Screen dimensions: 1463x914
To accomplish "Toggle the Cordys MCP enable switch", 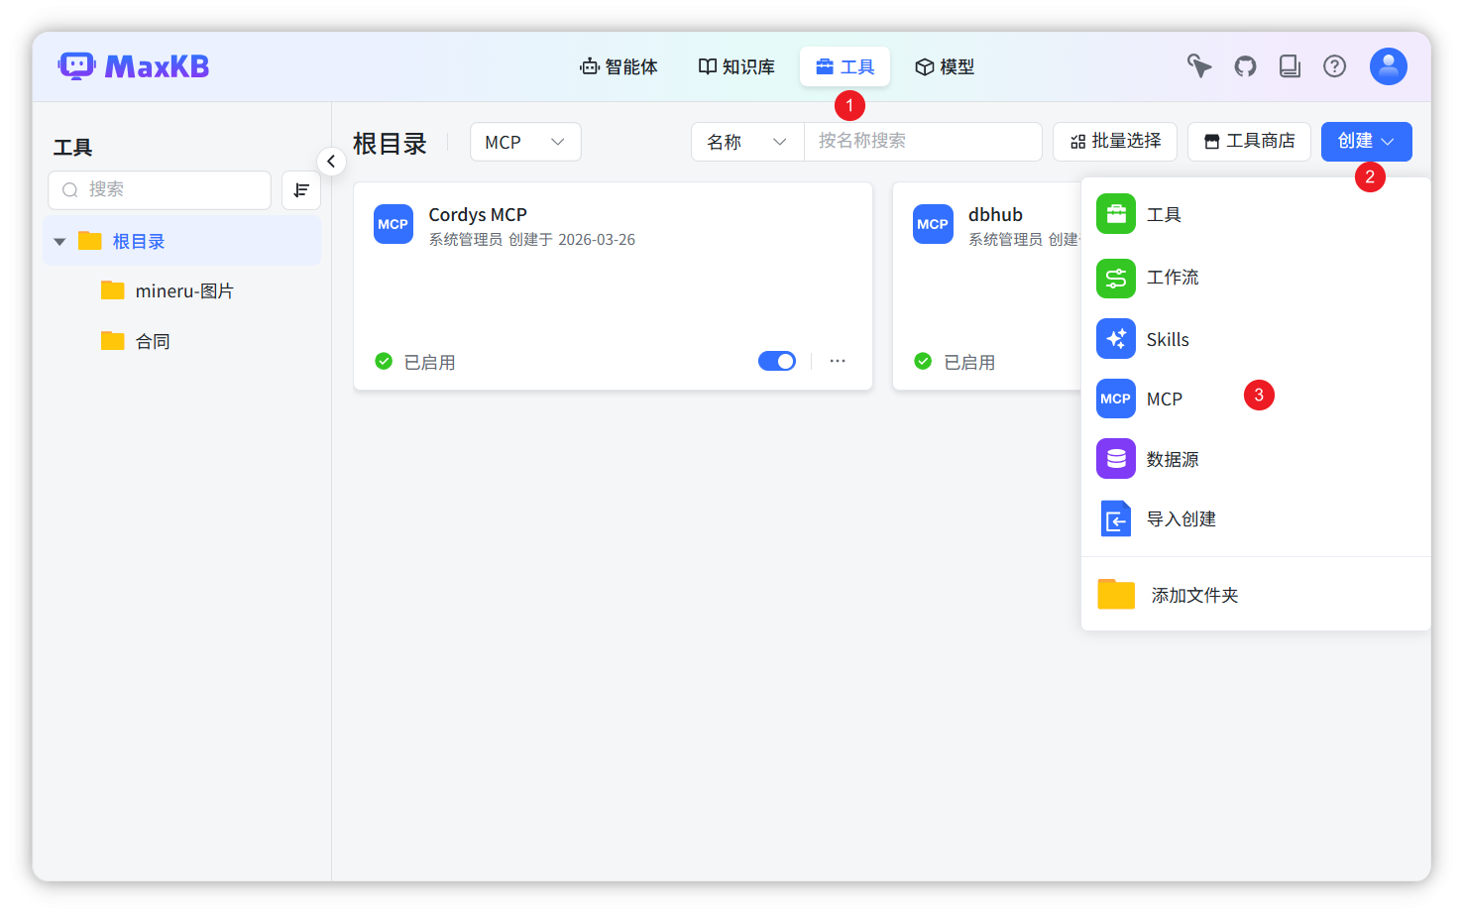I will click(x=777, y=361).
